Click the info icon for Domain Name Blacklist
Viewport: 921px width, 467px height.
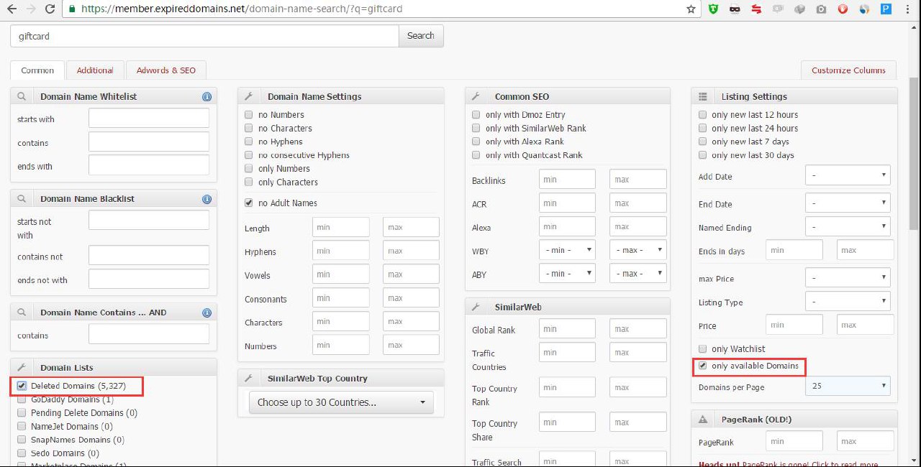[x=207, y=199]
